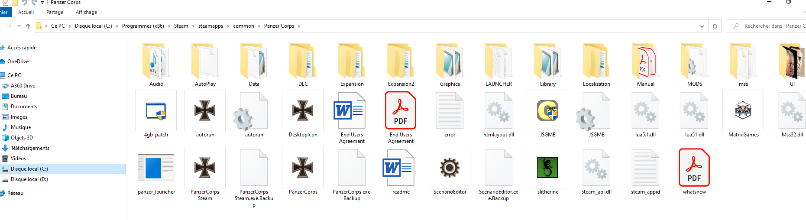The width and height of the screenshot is (806, 220).
Task: Select the End Users Agreement Word document
Action: (x=352, y=118)
